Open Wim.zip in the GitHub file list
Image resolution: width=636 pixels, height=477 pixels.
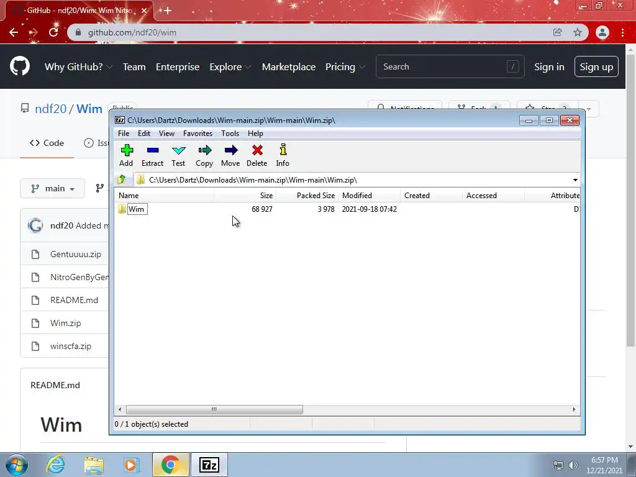pyautogui.click(x=66, y=323)
